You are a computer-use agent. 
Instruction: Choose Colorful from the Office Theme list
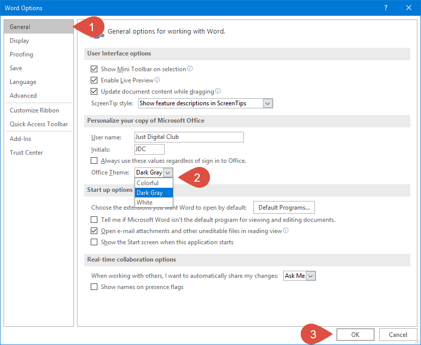[x=154, y=183]
